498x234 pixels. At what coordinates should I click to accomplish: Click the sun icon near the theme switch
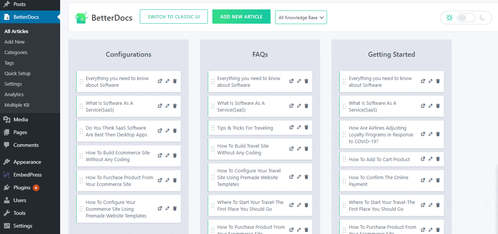pos(450,17)
